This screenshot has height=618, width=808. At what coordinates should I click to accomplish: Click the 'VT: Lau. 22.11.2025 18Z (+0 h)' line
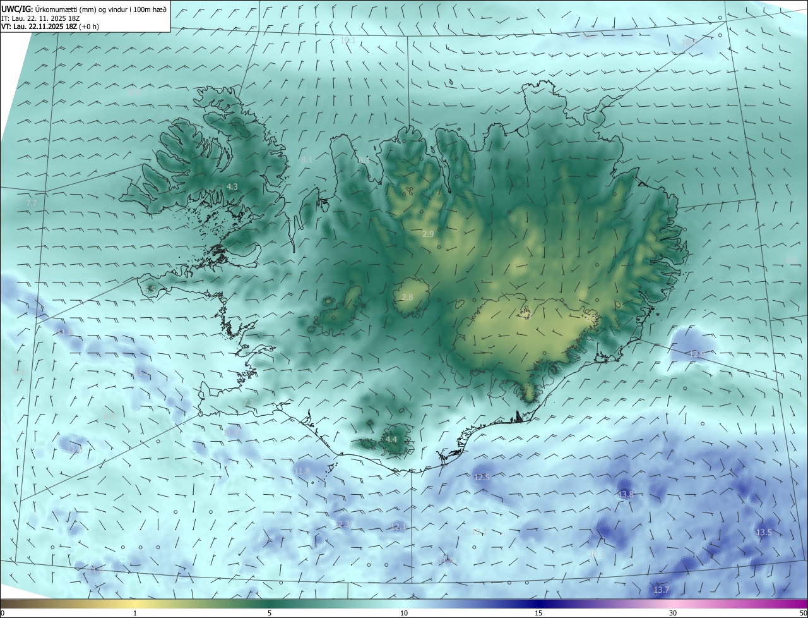coord(50,27)
